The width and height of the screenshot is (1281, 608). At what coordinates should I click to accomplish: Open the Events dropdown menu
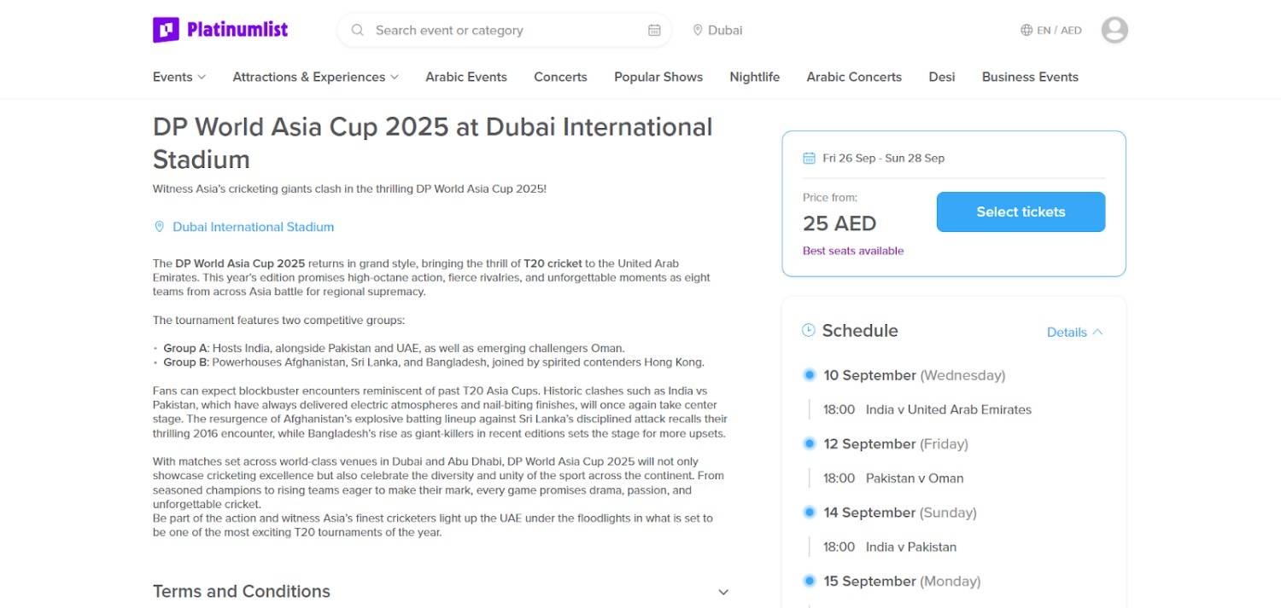pos(178,77)
